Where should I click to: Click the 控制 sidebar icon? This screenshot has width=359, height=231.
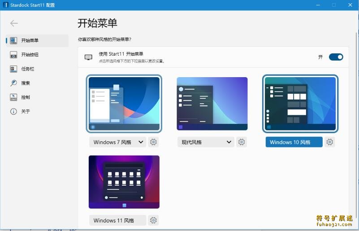(x=13, y=97)
